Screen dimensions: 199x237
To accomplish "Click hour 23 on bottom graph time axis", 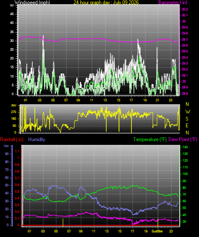I will click(x=171, y=231).
